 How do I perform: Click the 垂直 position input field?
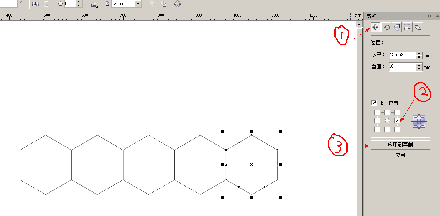402,67
